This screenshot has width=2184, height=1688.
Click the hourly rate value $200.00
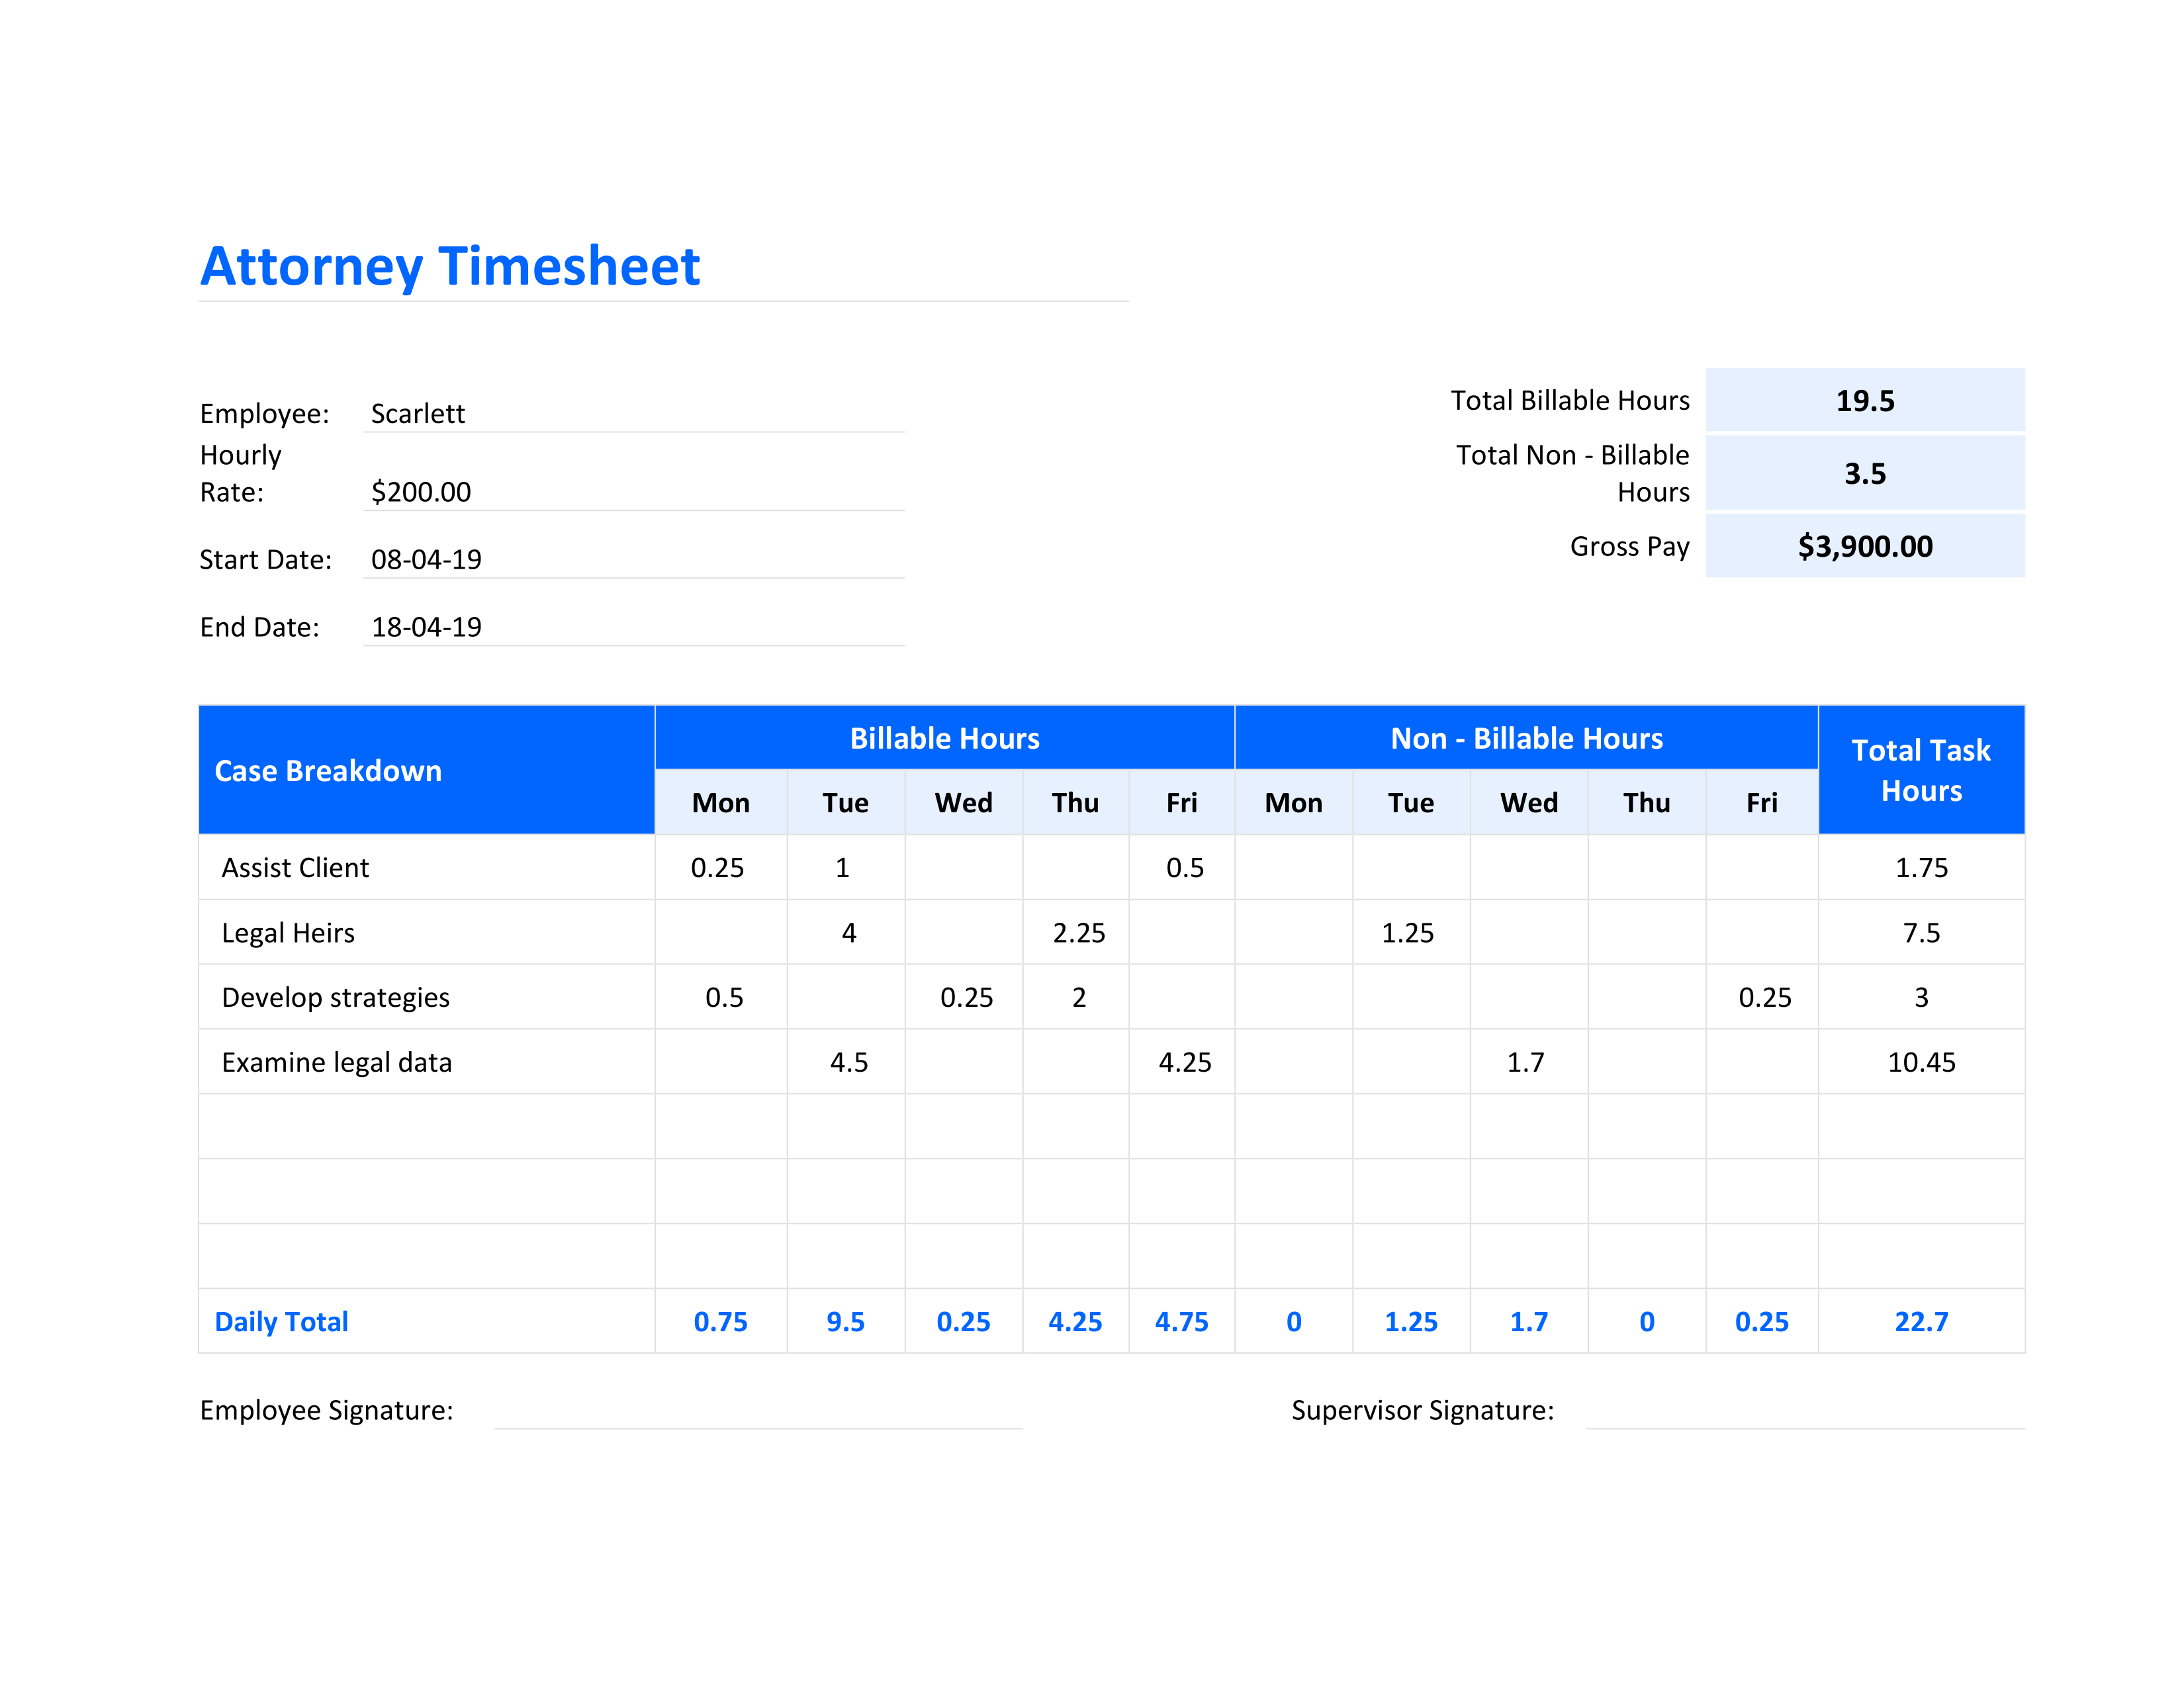pyautogui.click(x=421, y=491)
